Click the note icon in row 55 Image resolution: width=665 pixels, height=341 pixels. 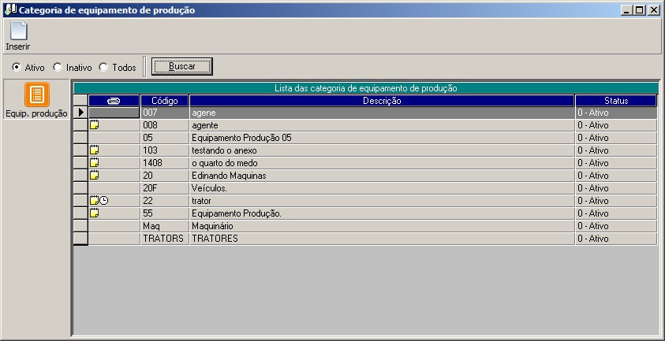tap(95, 213)
